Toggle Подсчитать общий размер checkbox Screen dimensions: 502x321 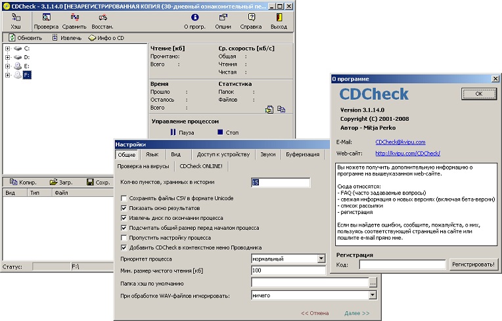[124, 228]
